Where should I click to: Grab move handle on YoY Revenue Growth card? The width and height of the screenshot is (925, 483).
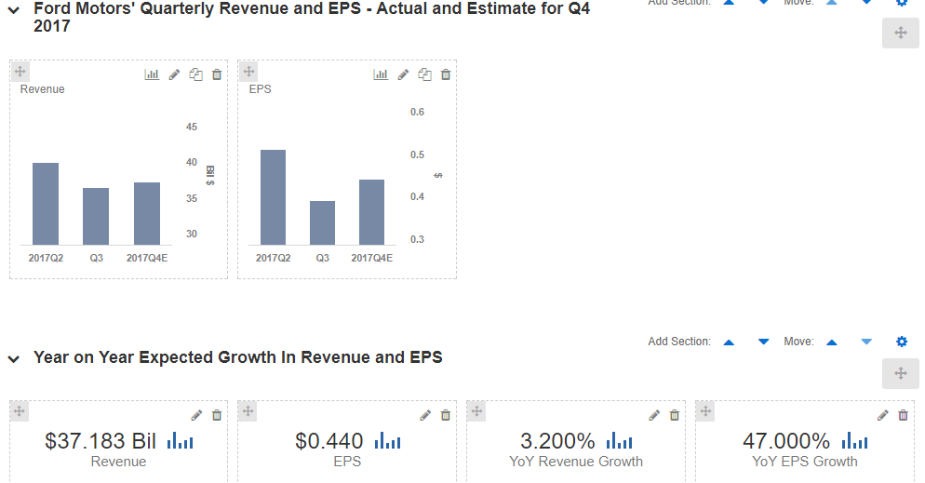coord(477,411)
